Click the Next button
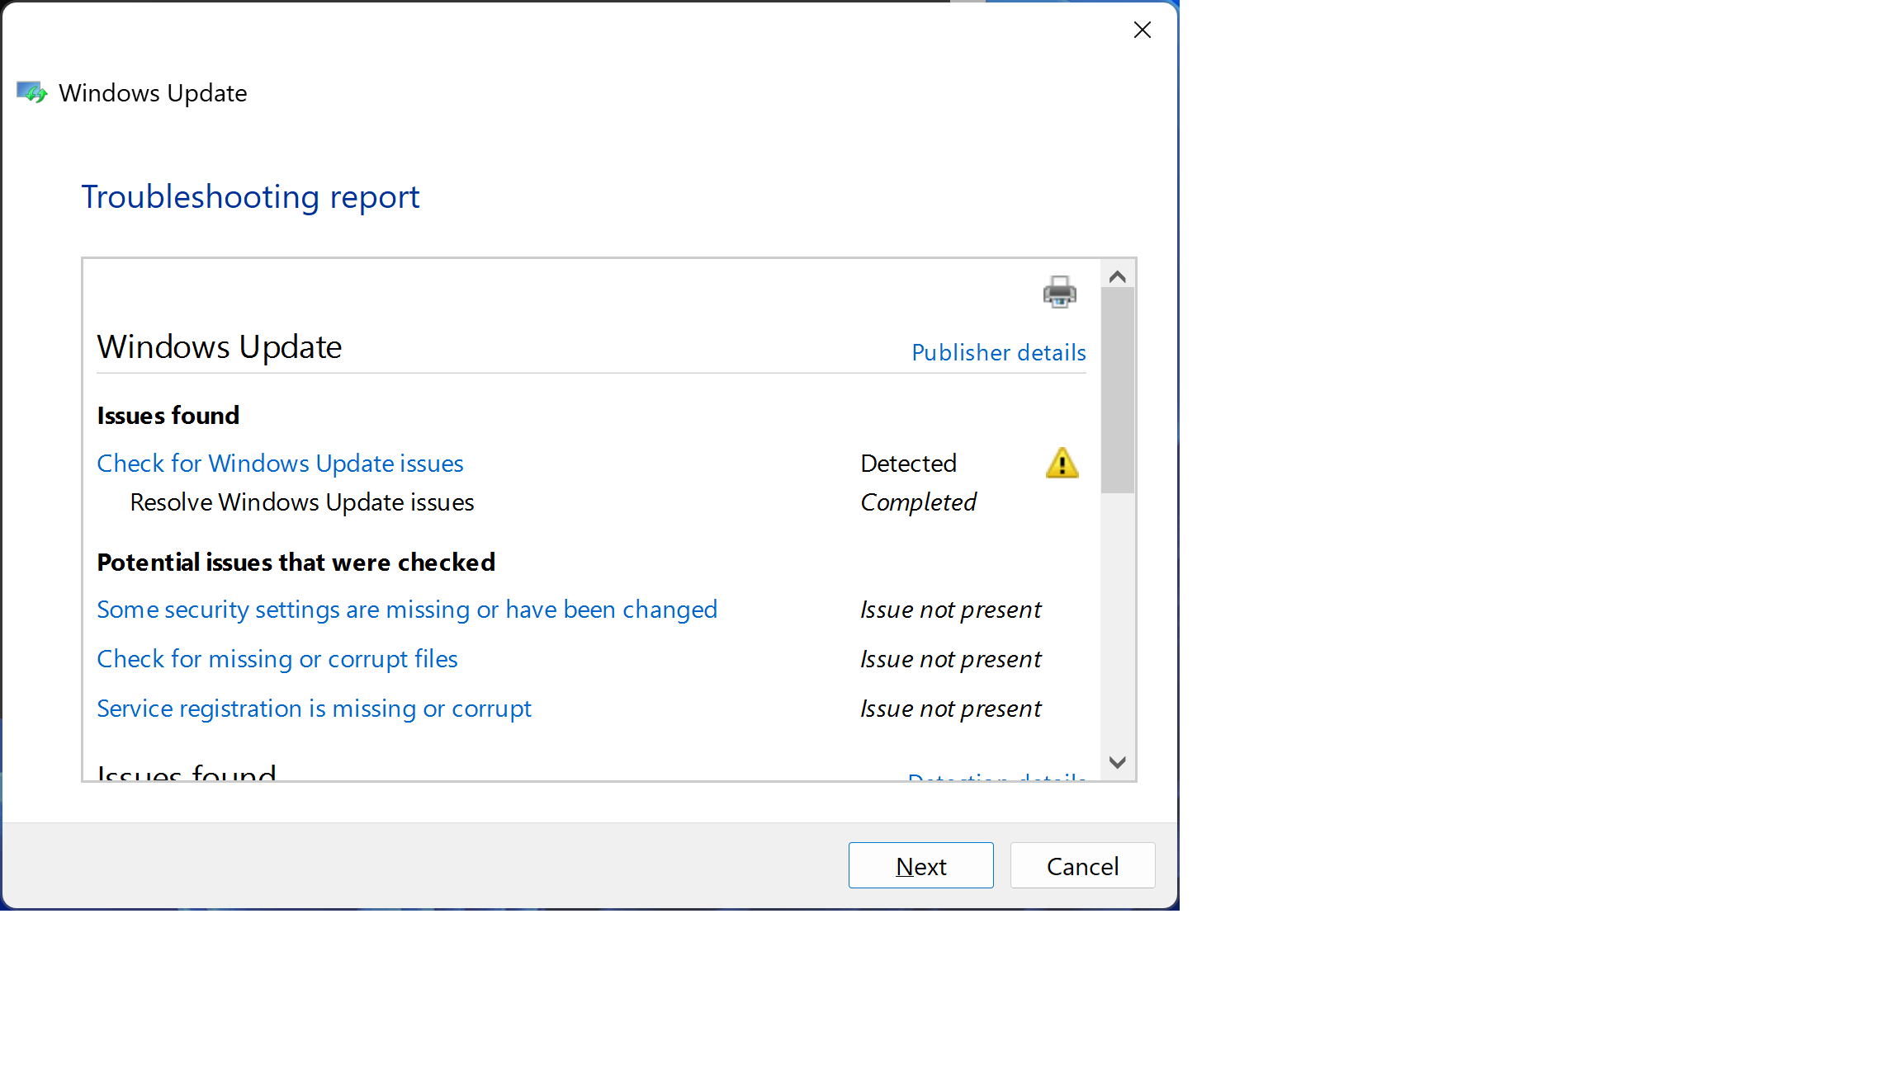1902x1069 pixels. point(920,865)
